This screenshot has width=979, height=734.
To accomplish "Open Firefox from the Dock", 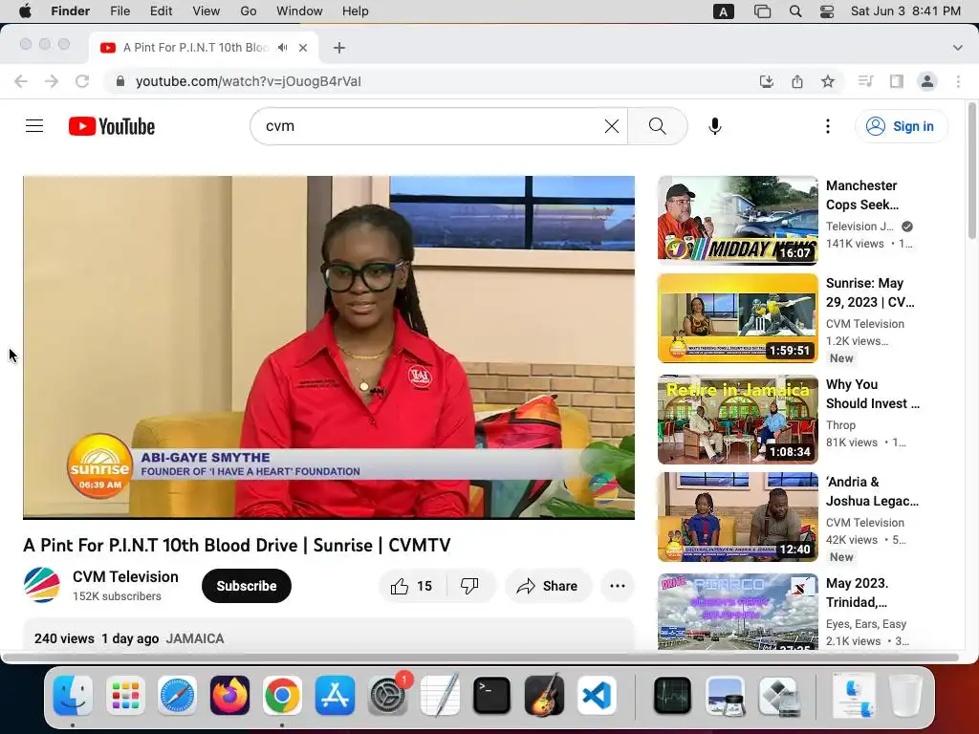I will 229,696.
